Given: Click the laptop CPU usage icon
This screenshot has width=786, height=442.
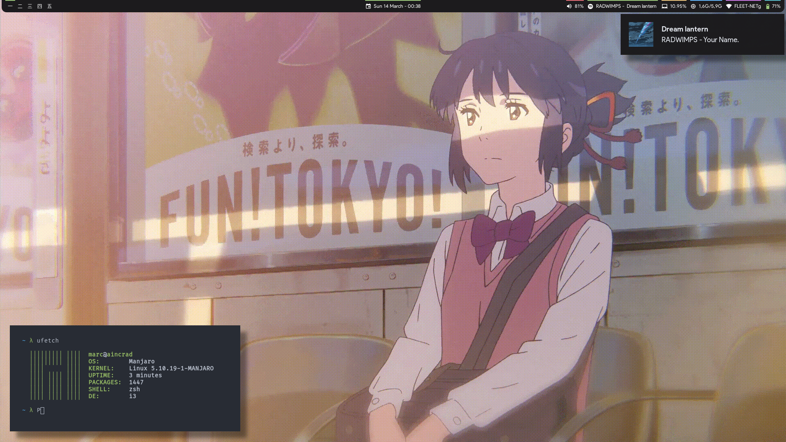Looking at the screenshot, I should (x=664, y=6).
